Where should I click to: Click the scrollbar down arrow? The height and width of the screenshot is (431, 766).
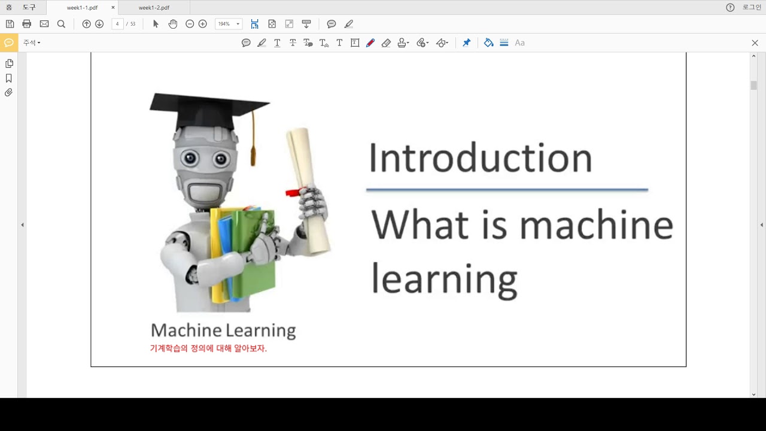pos(754,394)
